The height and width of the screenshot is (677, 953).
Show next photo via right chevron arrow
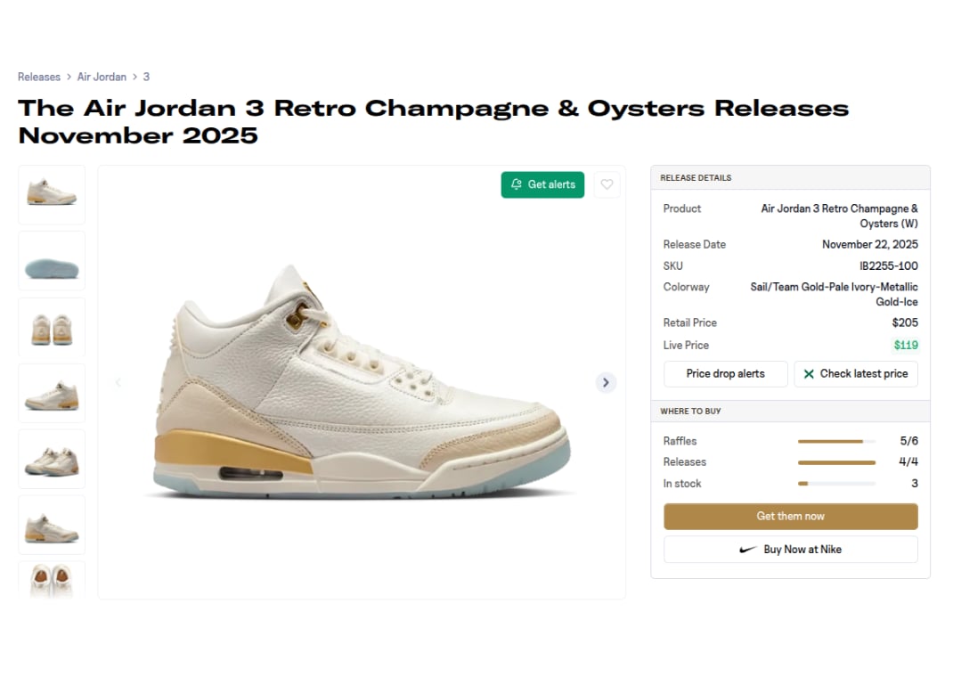coord(606,382)
